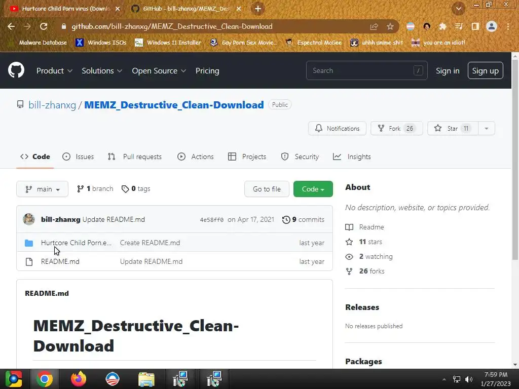519x389 pixels.
Task: View the Security tab
Action: point(300,157)
